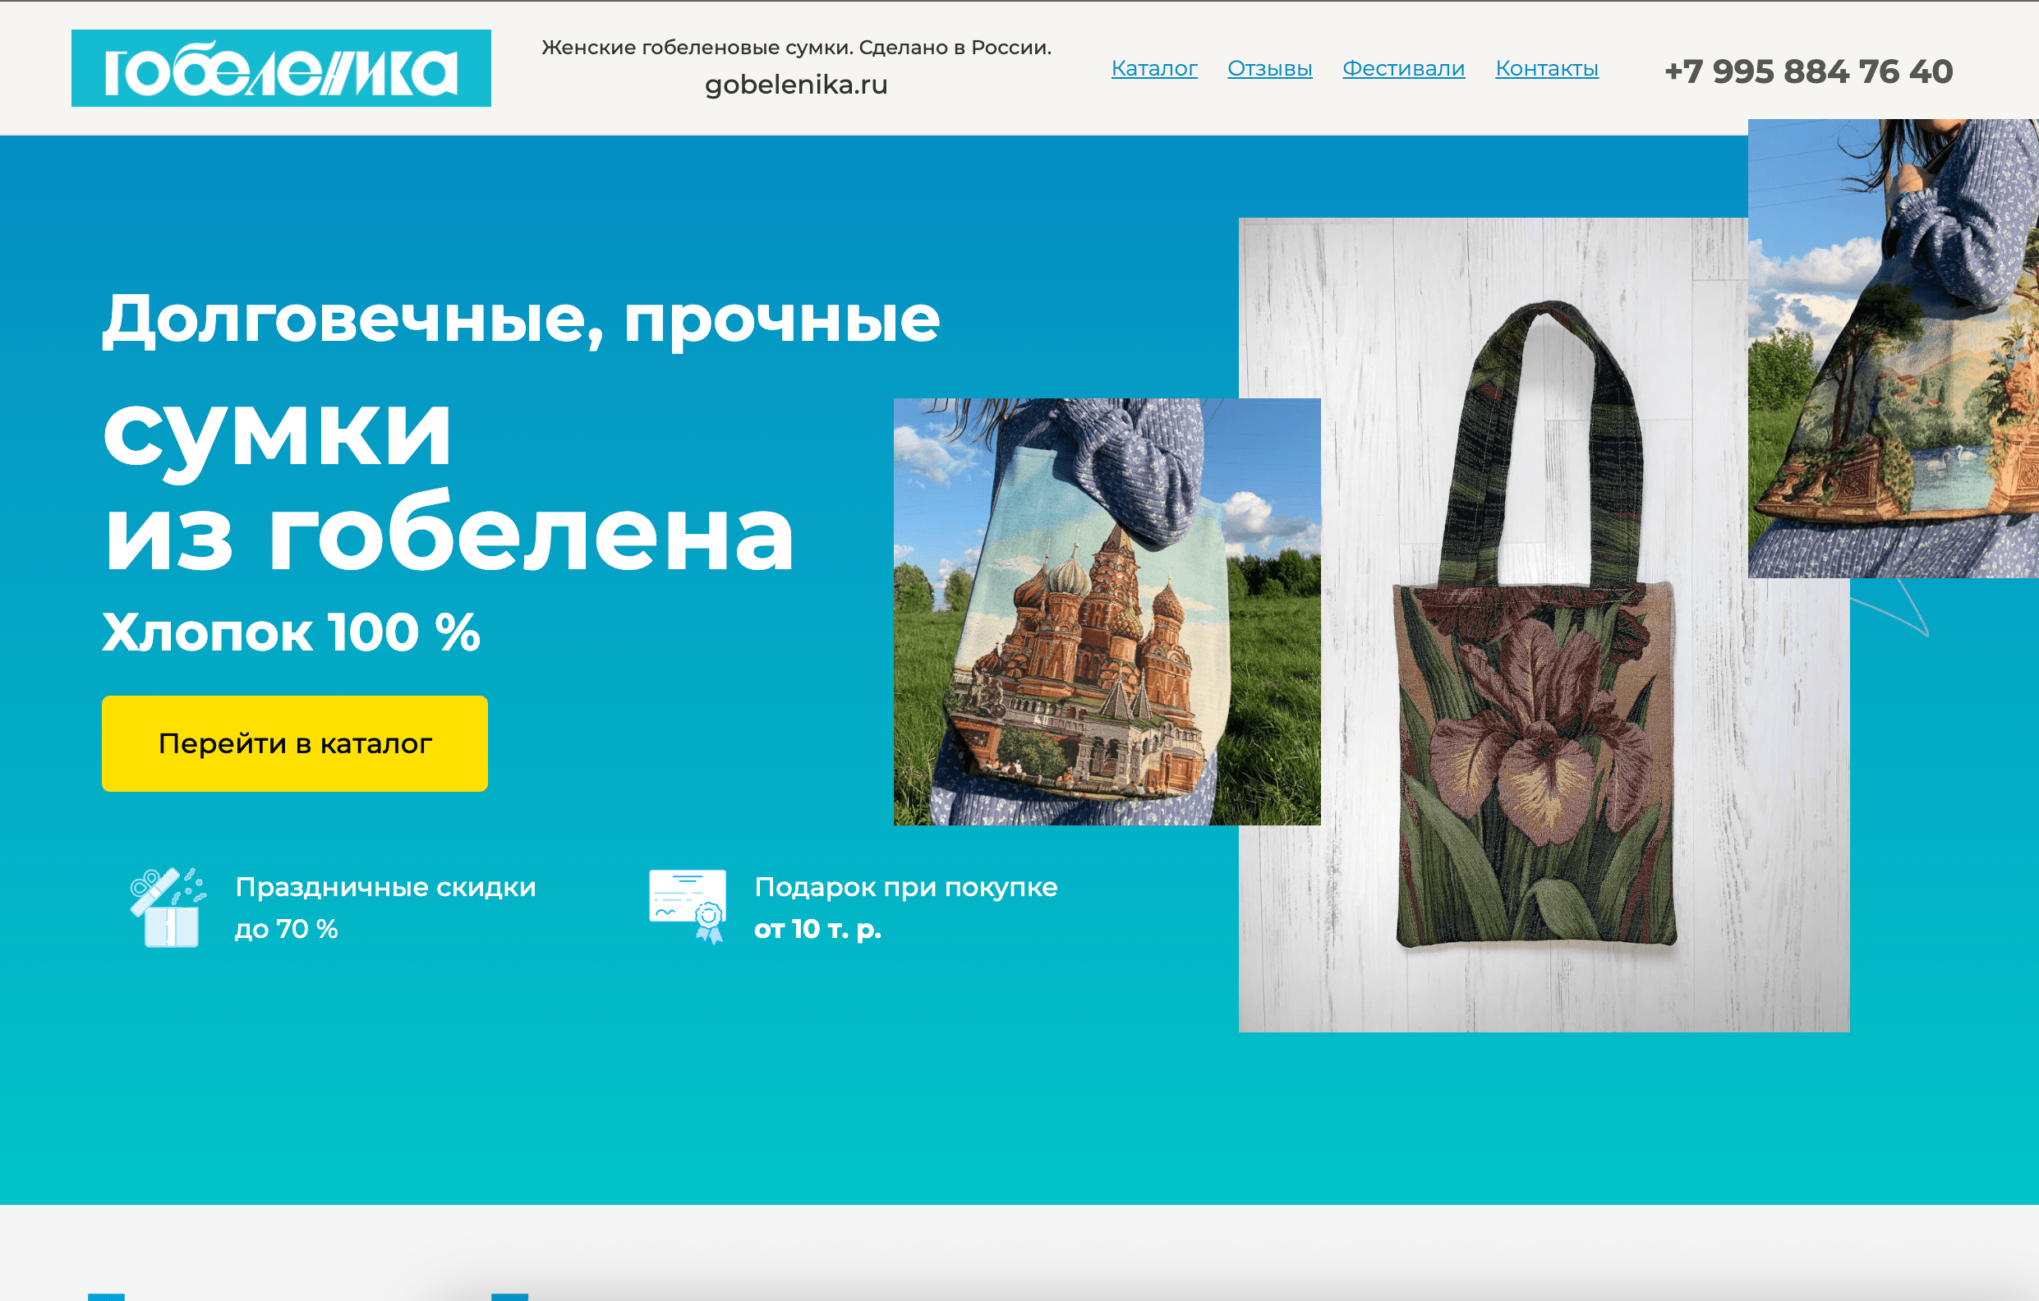Click the gift box discount icon
The image size is (2039, 1301).
(168, 907)
